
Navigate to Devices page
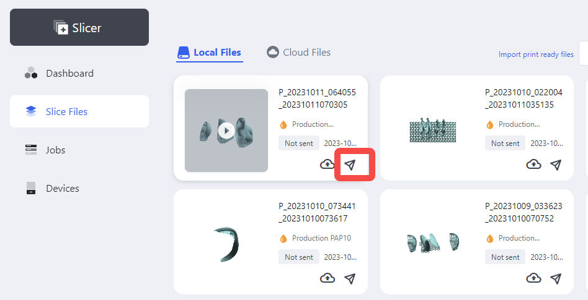coord(62,189)
